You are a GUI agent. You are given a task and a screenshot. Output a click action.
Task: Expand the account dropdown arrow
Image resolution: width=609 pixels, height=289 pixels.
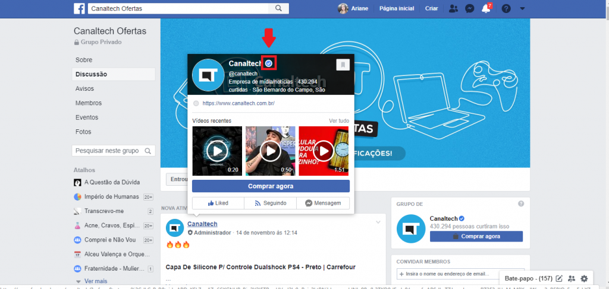point(522,8)
